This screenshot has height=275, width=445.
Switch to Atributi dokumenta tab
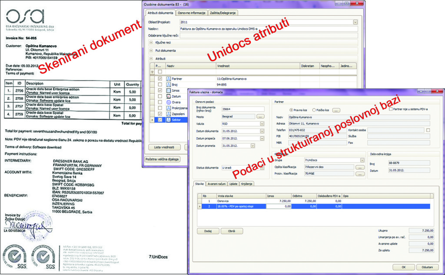pyautogui.click(x=160, y=13)
